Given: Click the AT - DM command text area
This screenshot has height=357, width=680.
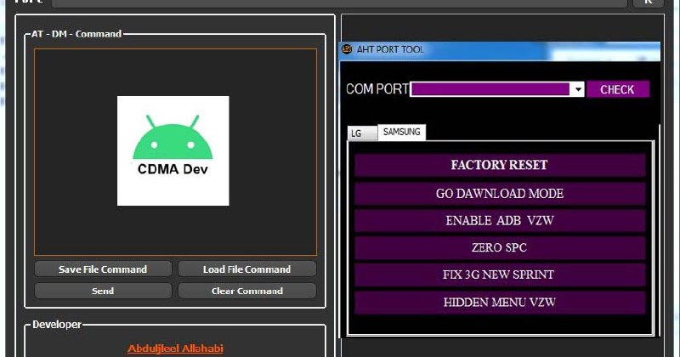Looking at the screenshot, I should pos(175,152).
